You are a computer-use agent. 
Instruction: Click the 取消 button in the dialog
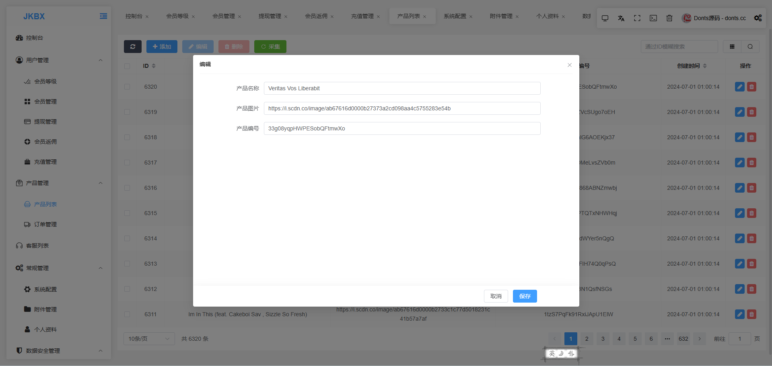pyautogui.click(x=496, y=296)
